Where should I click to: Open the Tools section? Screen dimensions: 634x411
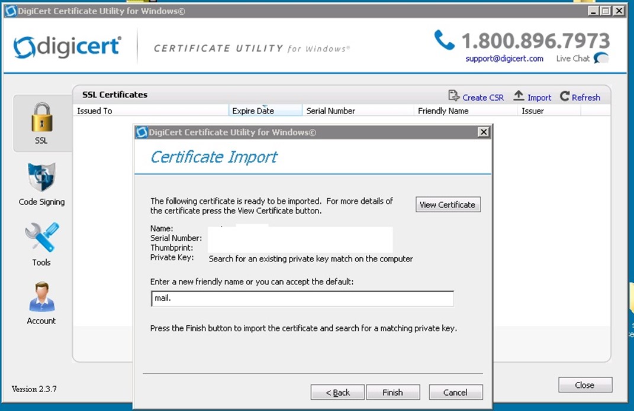pyautogui.click(x=41, y=245)
